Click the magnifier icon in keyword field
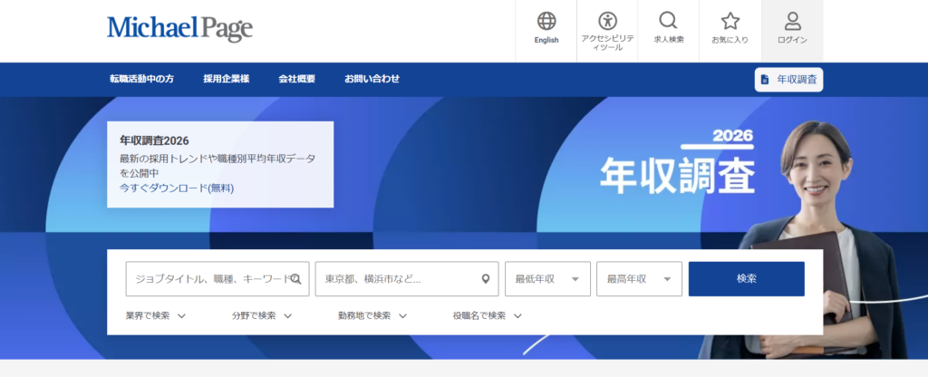The width and height of the screenshot is (928, 377). click(295, 279)
